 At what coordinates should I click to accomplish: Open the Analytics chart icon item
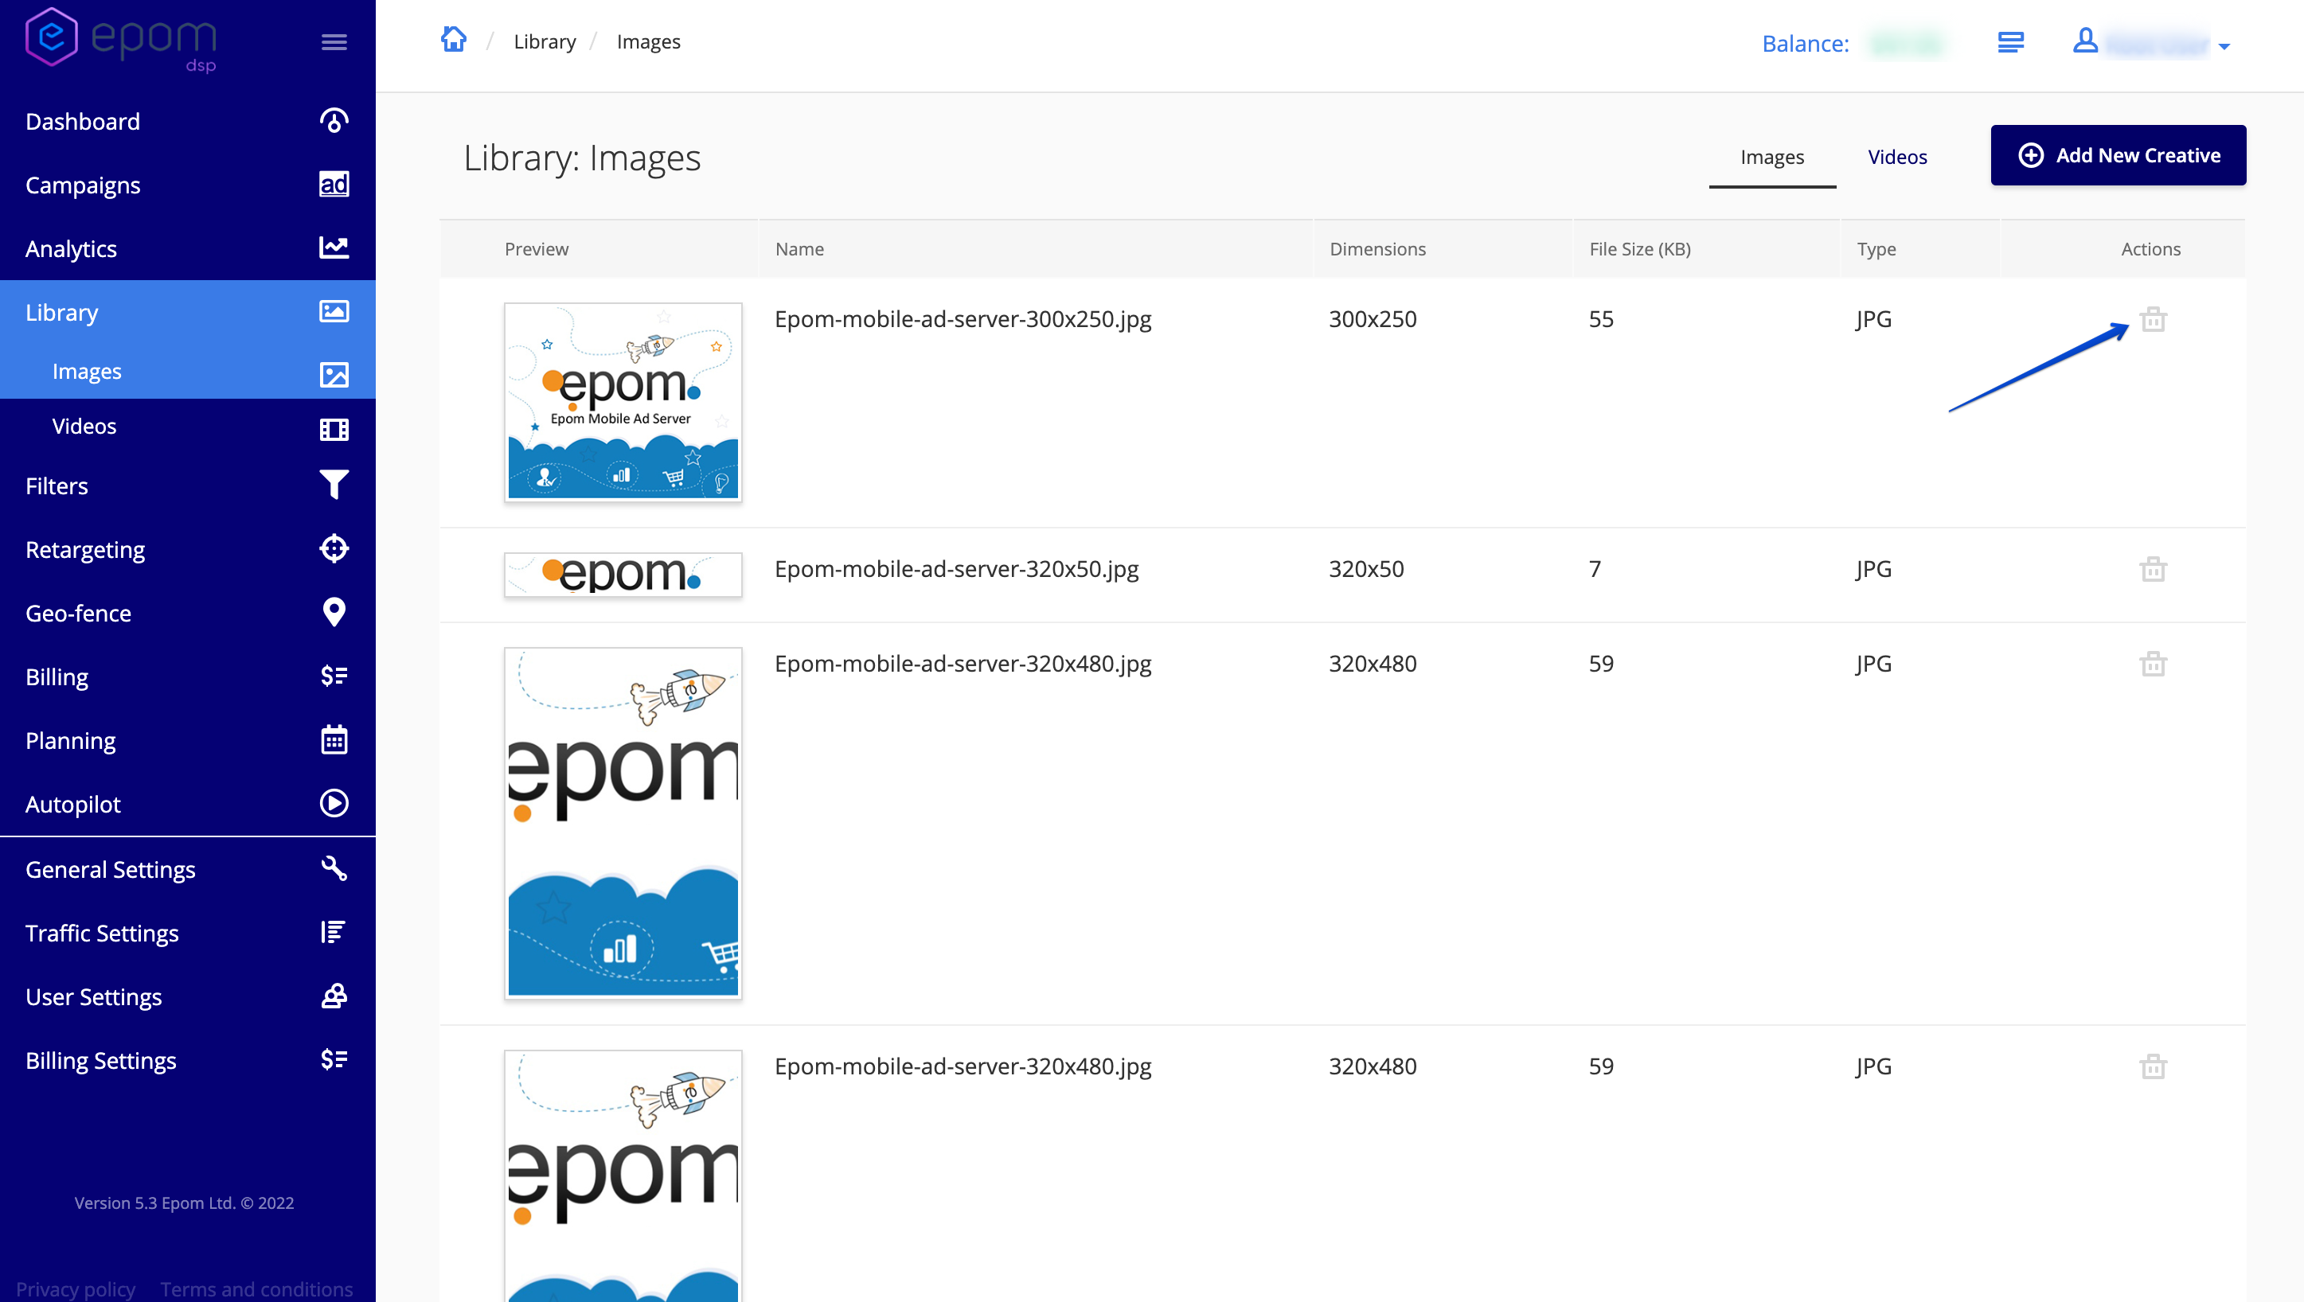(334, 248)
